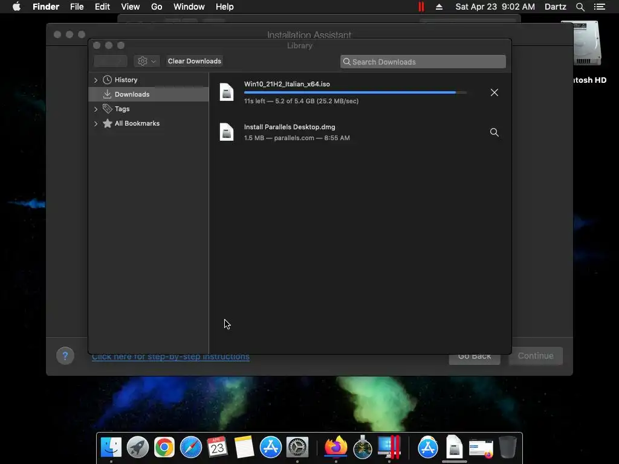
Task: Open the Finder menu
Action: [46, 7]
